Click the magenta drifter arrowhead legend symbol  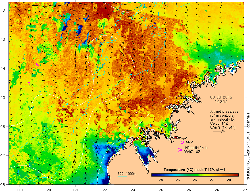pyautogui.click(x=180, y=150)
